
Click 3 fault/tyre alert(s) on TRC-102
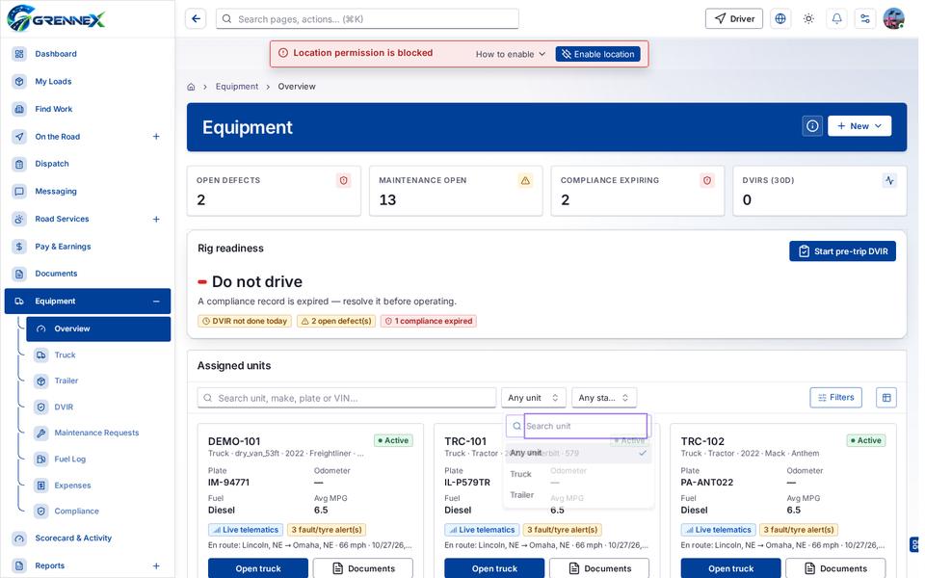799,530
